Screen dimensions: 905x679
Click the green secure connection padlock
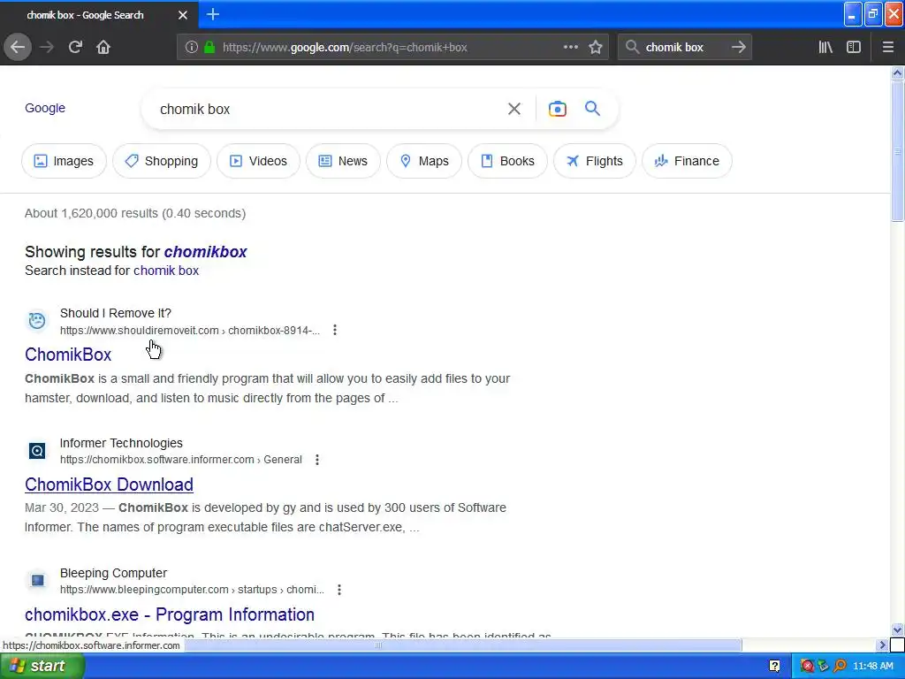pyautogui.click(x=209, y=48)
